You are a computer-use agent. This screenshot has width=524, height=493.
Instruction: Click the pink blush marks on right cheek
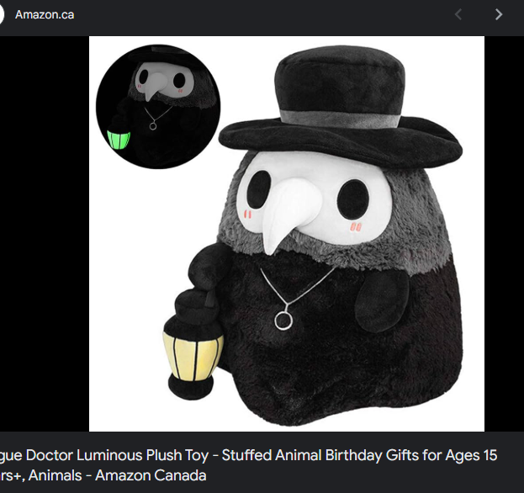[356, 228]
